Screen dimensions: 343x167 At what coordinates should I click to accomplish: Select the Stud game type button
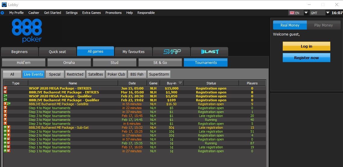tap(115, 62)
